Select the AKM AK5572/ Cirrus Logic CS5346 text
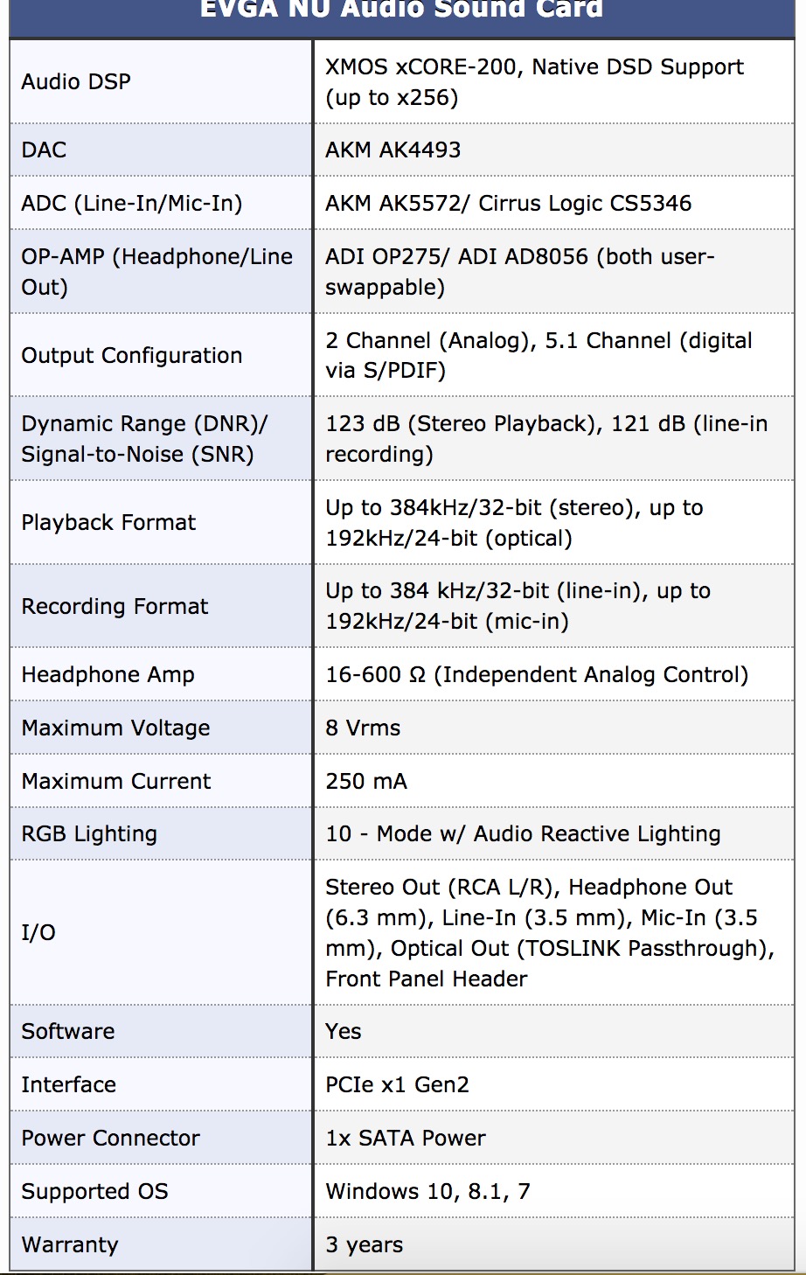This screenshot has height=1275, width=806. (508, 204)
